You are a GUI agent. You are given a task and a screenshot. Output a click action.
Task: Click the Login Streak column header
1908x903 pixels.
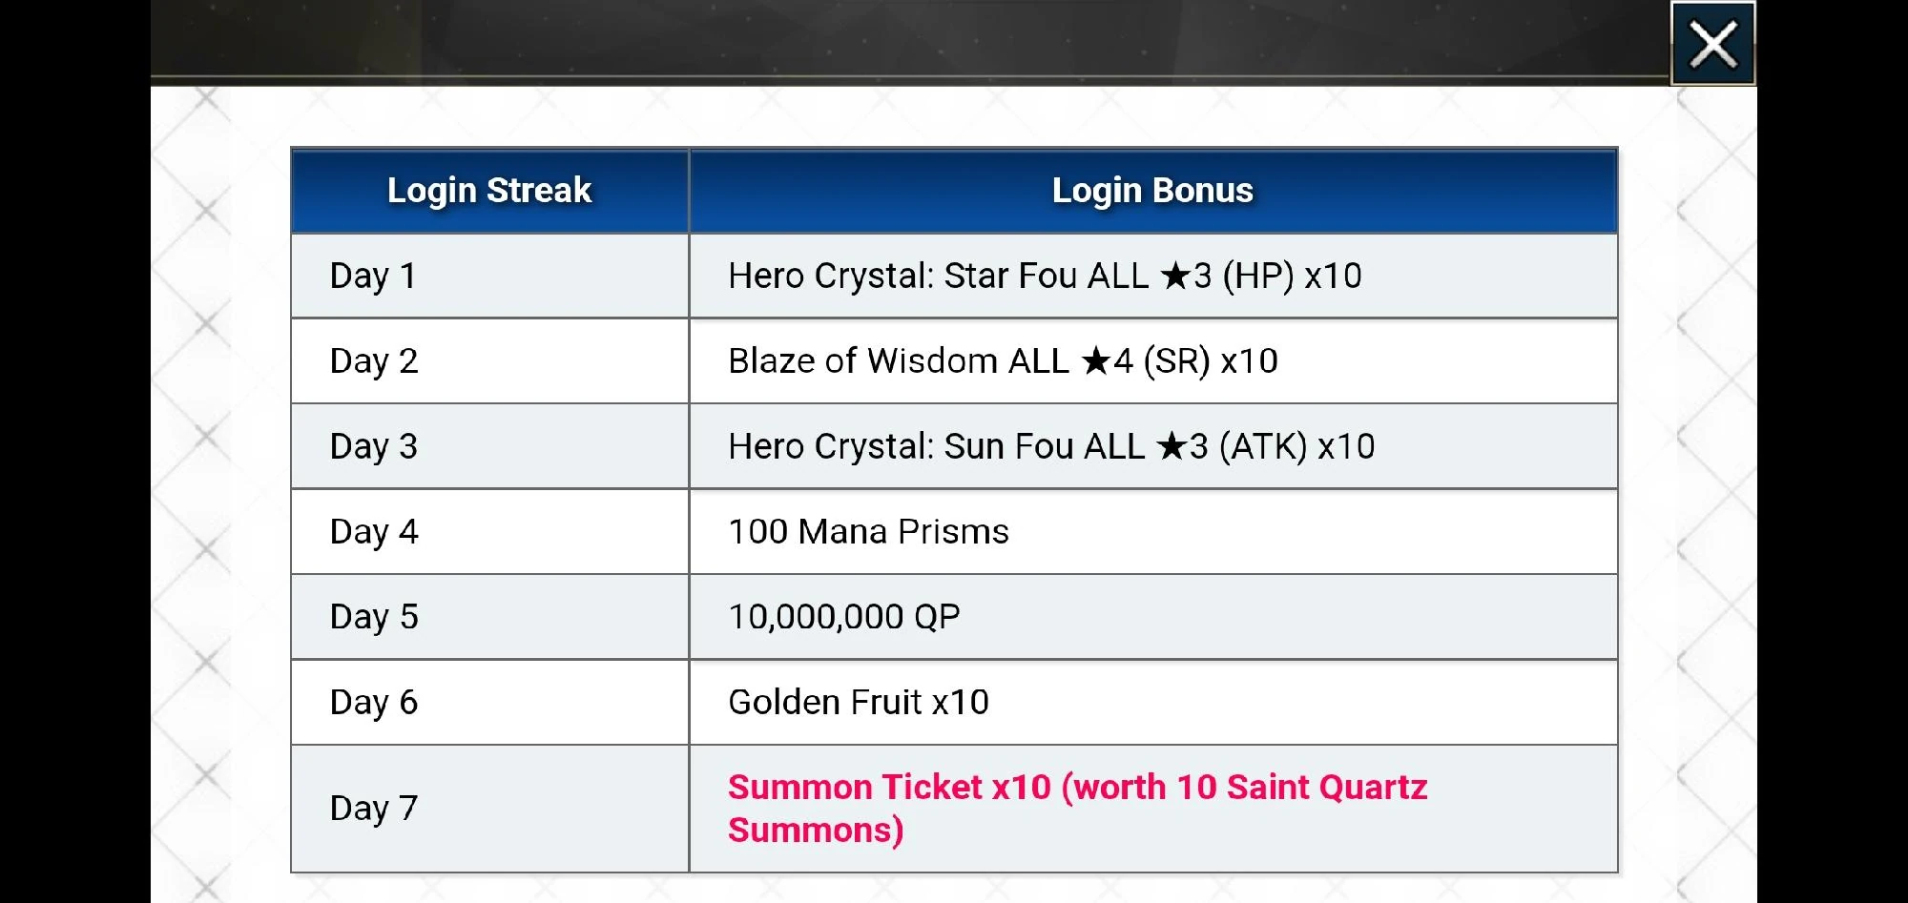click(489, 191)
